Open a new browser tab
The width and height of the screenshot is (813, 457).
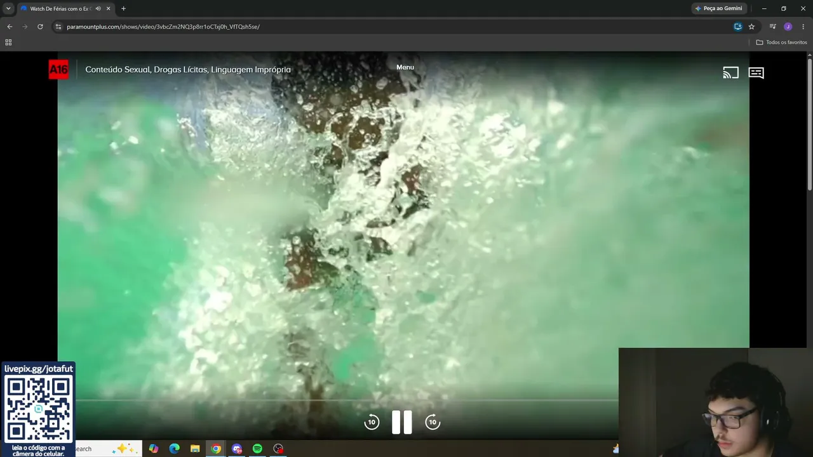click(x=123, y=8)
